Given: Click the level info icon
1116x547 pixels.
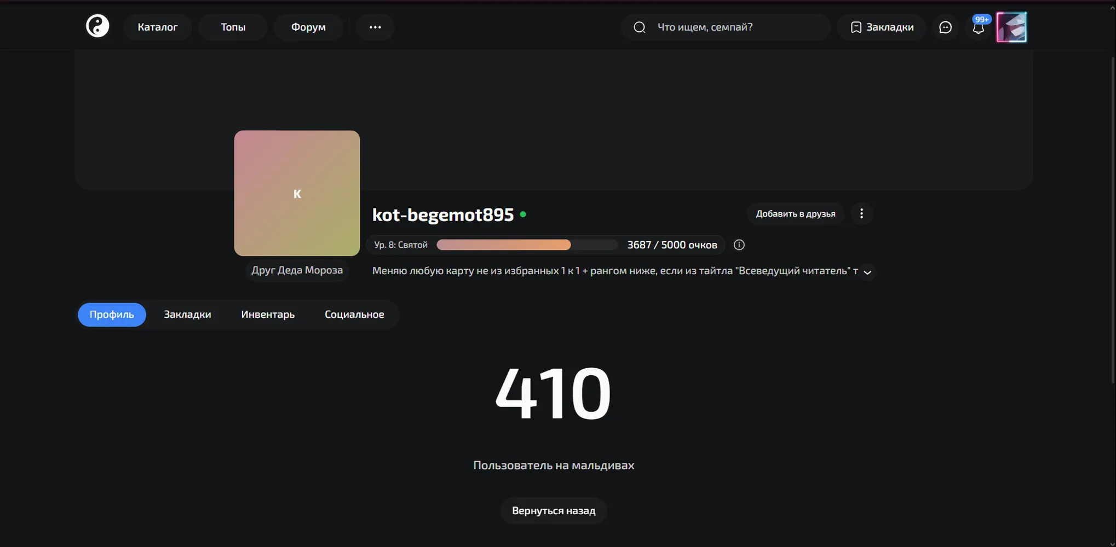Looking at the screenshot, I should coord(739,245).
